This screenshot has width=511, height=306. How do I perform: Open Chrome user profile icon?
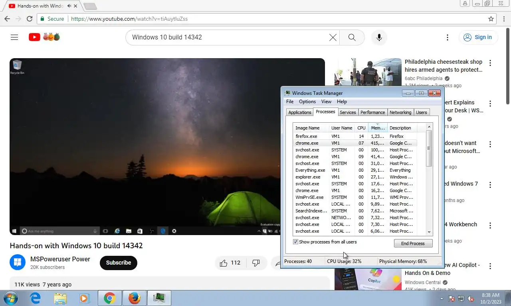point(465,3)
